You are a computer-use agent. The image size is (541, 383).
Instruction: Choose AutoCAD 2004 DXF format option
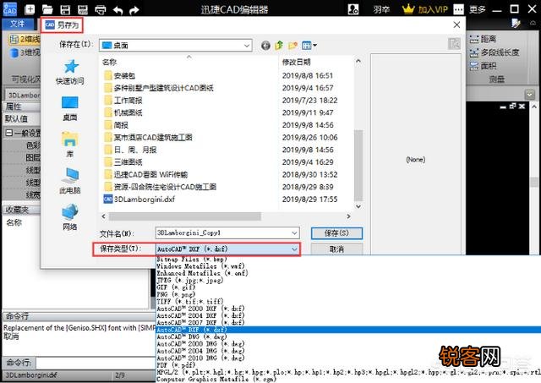200,315
